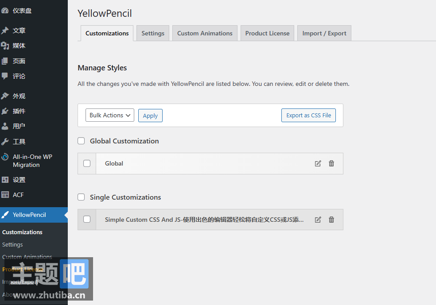The image size is (436, 305).
Task: Click the Pages (页面) icon
Action: (x=5, y=61)
